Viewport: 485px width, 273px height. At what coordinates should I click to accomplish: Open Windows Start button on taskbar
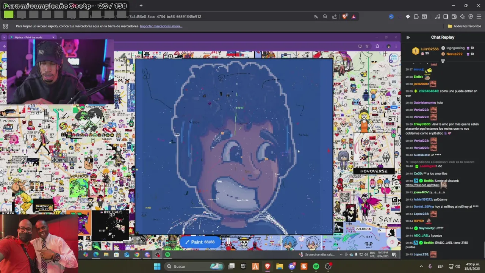tap(157, 267)
